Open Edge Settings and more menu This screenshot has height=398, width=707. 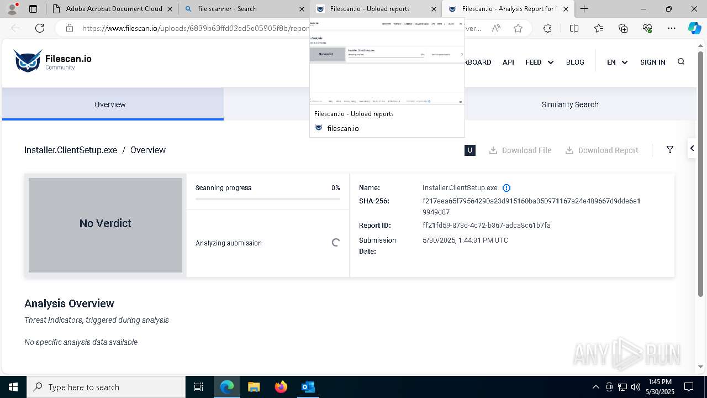tap(672, 28)
